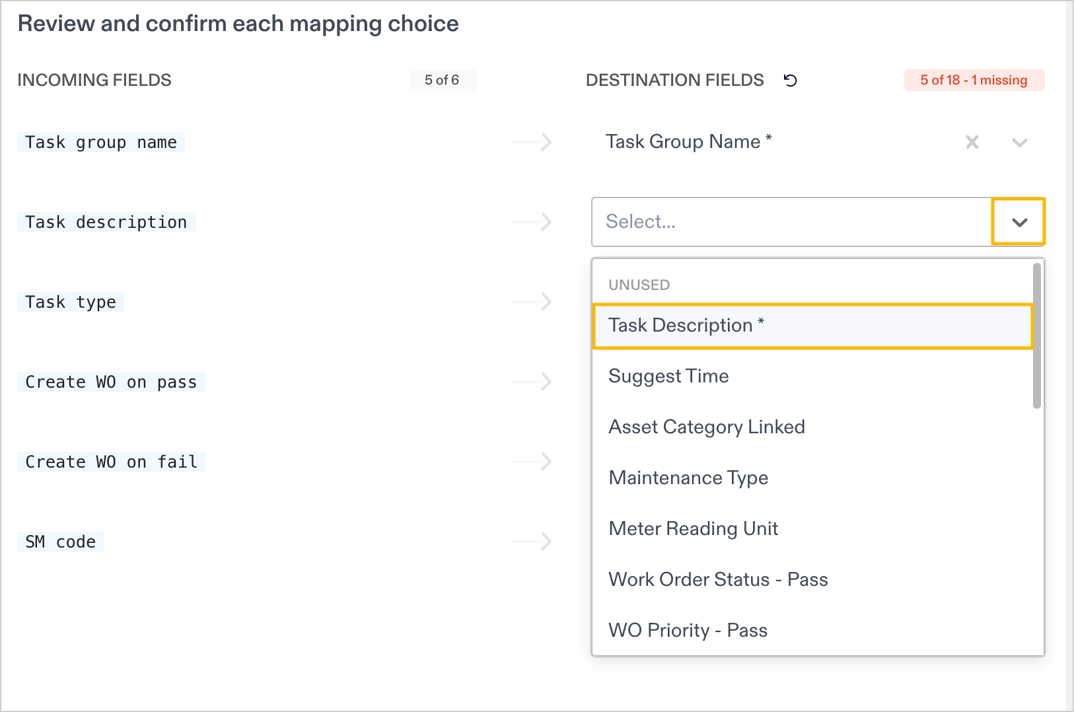Viewport: 1074px width, 712px height.
Task: Expand the Task Group Name dropdown chevron
Action: point(1020,143)
